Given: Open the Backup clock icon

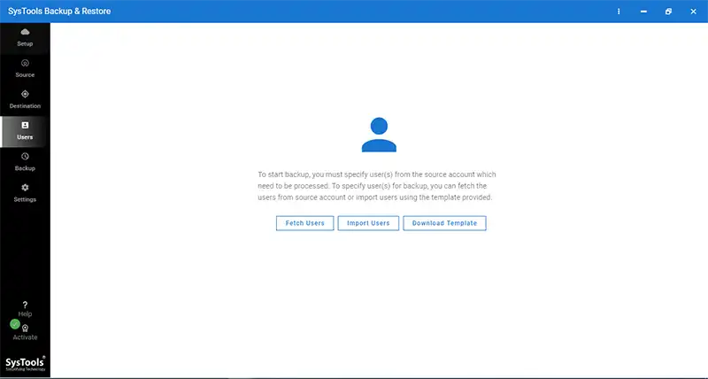Looking at the screenshot, I should (x=25, y=157).
